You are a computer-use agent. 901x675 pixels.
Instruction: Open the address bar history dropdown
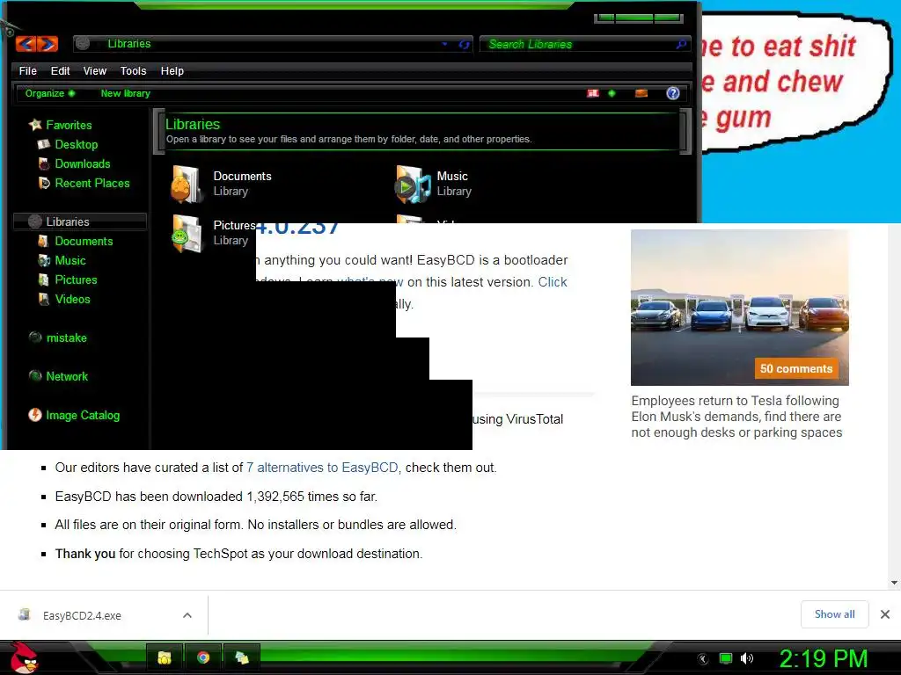point(444,44)
